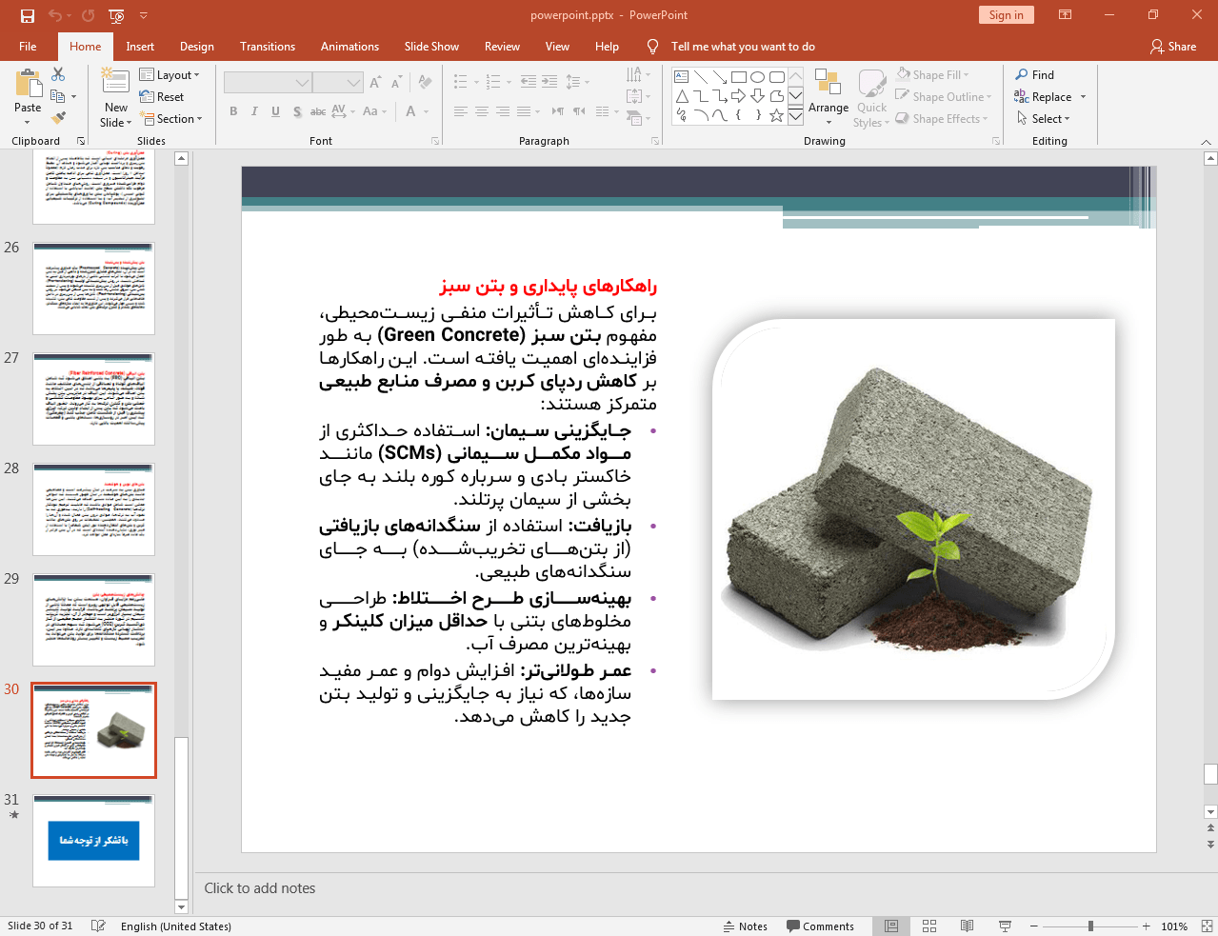Switch to the Design tab
The width and height of the screenshot is (1218, 936).
pyautogui.click(x=197, y=46)
